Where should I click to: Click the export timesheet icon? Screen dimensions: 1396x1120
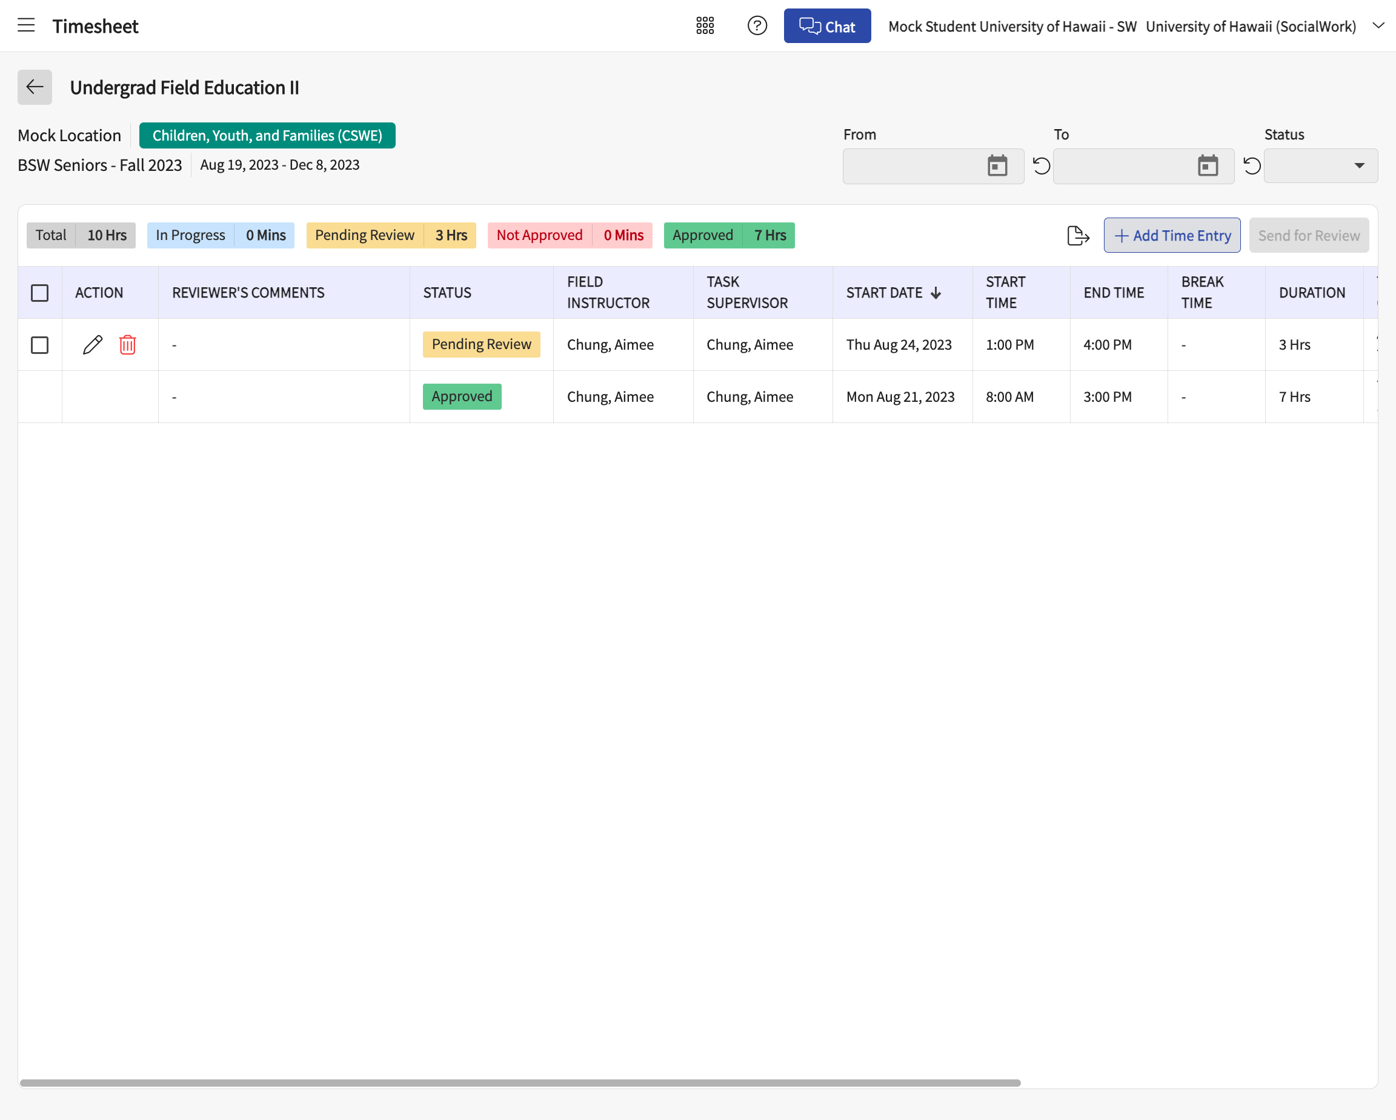[x=1078, y=236]
